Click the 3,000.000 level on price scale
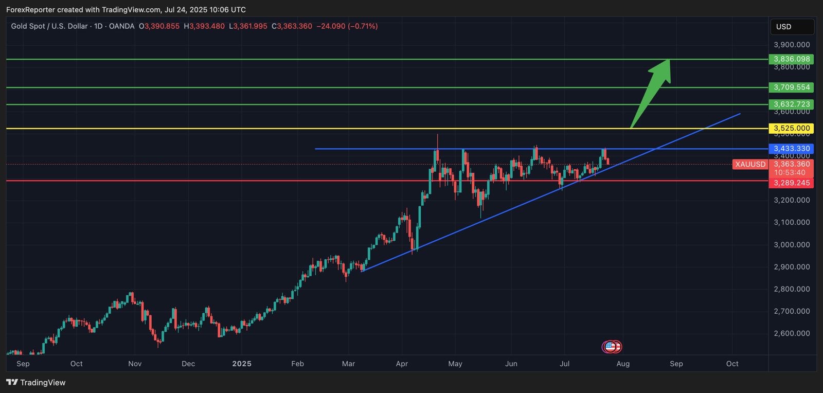Image resolution: width=823 pixels, height=393 pixels. [x=791, y=245]
